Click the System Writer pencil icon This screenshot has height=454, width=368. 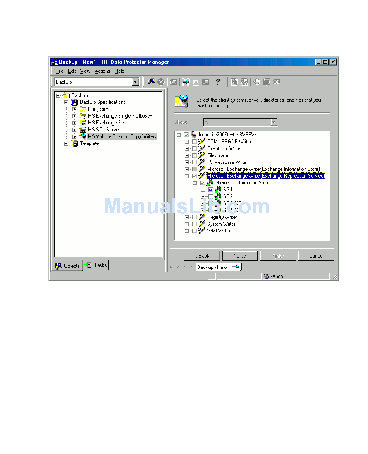click(201, 224)
